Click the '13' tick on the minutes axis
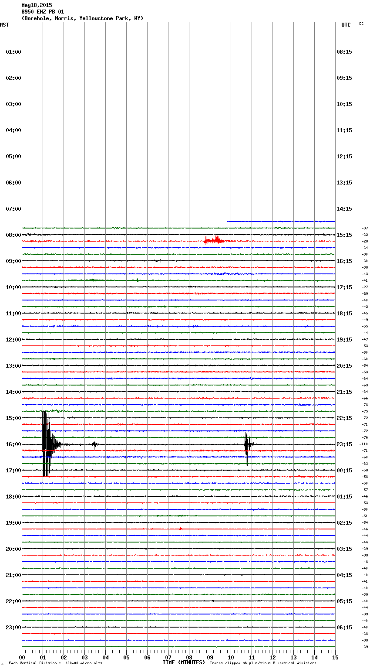Image resolution: width=370 pixels, height=669 pixels. pyautogui.click(x=293, y=657)
